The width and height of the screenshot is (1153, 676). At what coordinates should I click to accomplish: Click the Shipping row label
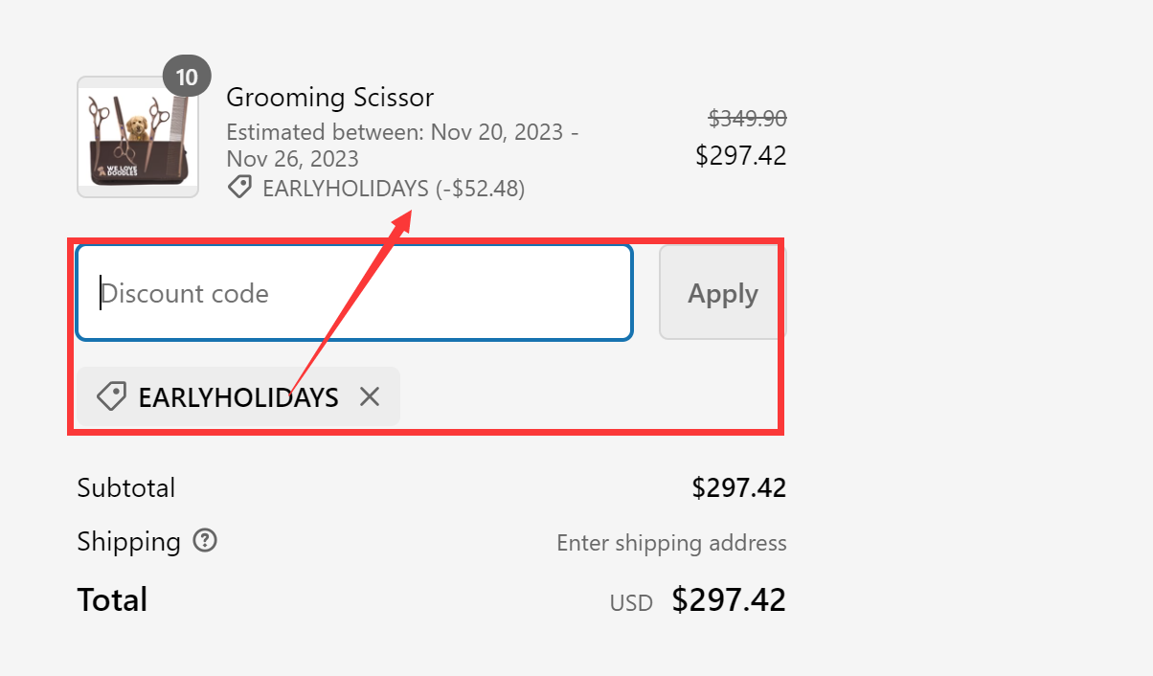pyautogui.click(x=129, y=541)
